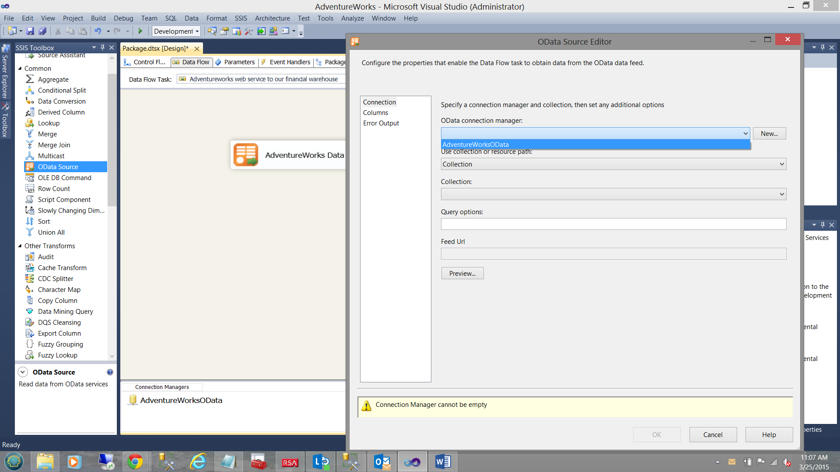
Task: Select AdventureWorksOData from connection list
Action: pyautogui.click(x=476, y=144)
